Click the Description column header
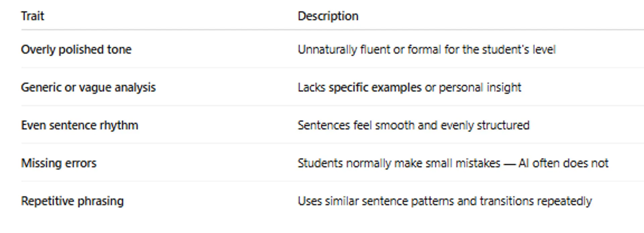644x233 pixels. coord(328,16)
